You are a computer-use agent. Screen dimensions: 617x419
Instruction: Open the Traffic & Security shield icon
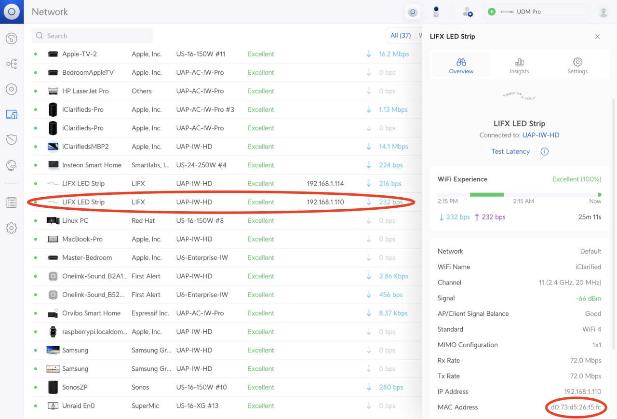[x=12, y=140]
